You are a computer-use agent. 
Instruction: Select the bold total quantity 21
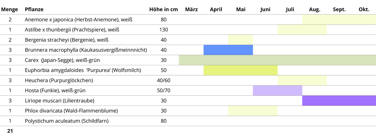tap(10, 131)
